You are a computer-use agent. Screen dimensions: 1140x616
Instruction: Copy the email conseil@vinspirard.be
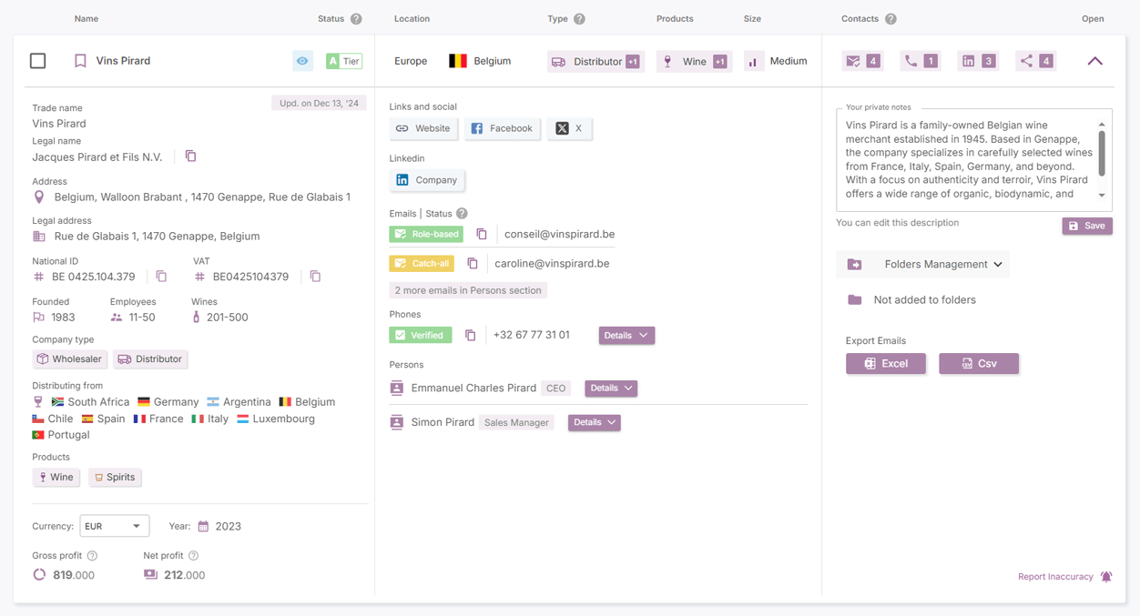(482, 234)
